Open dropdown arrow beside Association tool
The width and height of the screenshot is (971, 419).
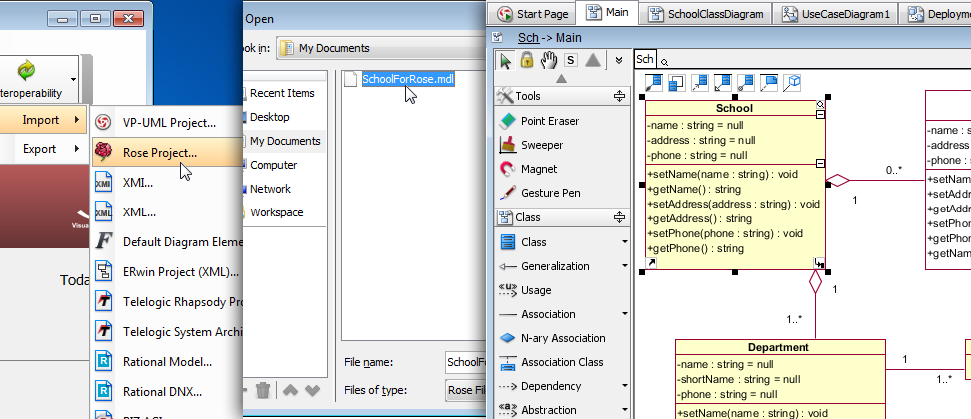point(624,314)
